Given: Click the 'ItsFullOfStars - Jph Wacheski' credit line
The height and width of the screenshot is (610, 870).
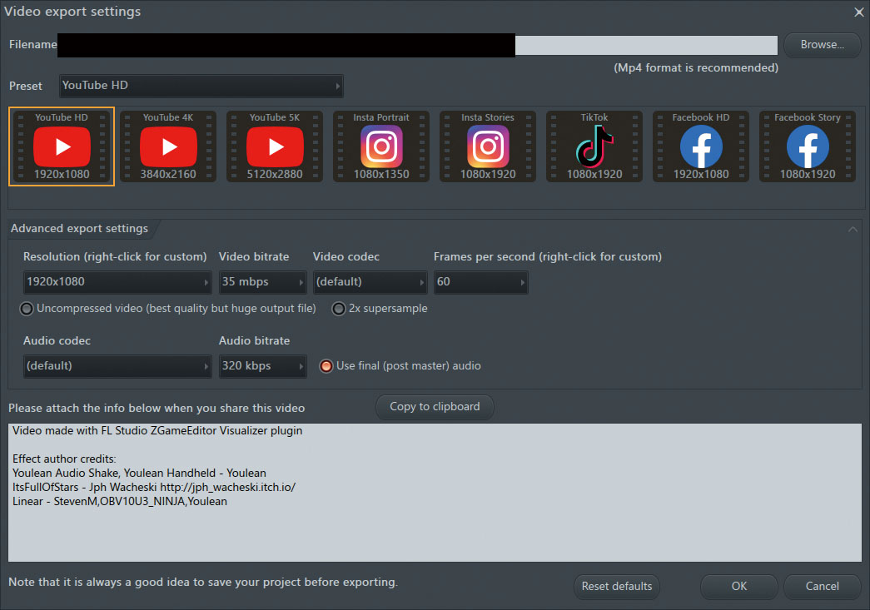Looking at the screenshot, I should pyautogui.click(x=154, y=488).
